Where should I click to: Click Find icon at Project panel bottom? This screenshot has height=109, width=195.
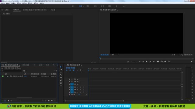point(46,101)
